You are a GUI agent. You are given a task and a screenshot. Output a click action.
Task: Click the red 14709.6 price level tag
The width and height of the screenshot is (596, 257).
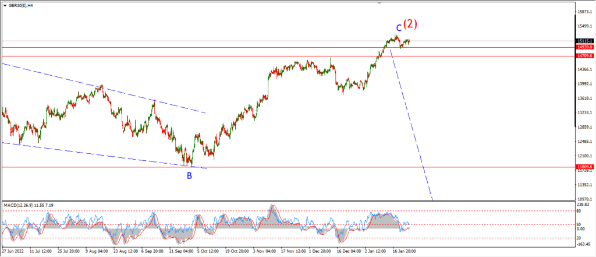(584, 56)
